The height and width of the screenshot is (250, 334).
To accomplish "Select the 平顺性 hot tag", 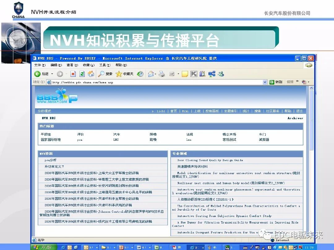I will 46,134.
